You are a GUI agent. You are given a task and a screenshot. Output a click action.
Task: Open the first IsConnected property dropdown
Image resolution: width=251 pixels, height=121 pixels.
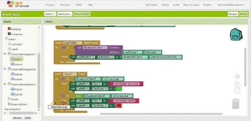(x=113, y=79)
